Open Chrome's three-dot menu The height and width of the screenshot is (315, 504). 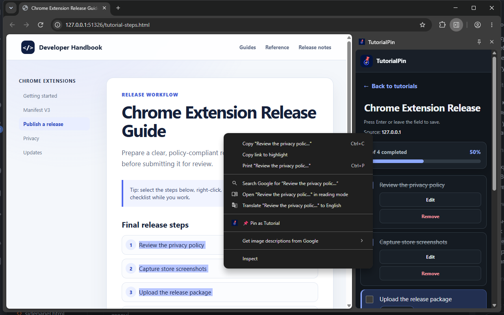[492, 25]
